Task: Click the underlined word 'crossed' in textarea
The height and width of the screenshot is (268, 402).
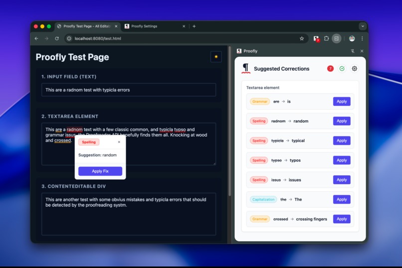Action: pyautogui.click(x=62, y=140)
